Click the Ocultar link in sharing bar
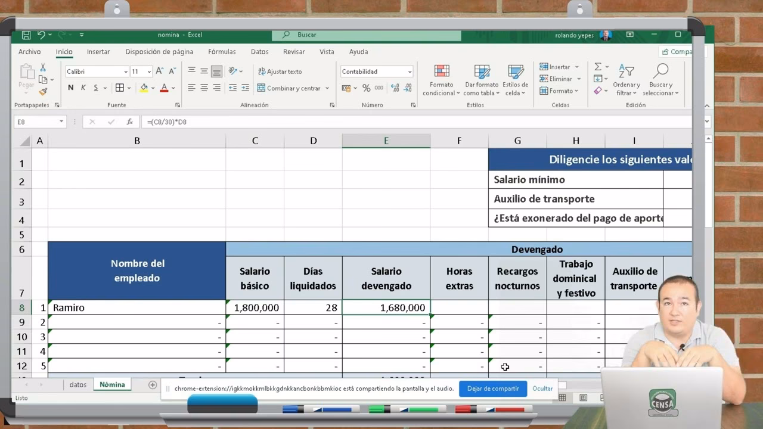 click(x=542, y=388)
